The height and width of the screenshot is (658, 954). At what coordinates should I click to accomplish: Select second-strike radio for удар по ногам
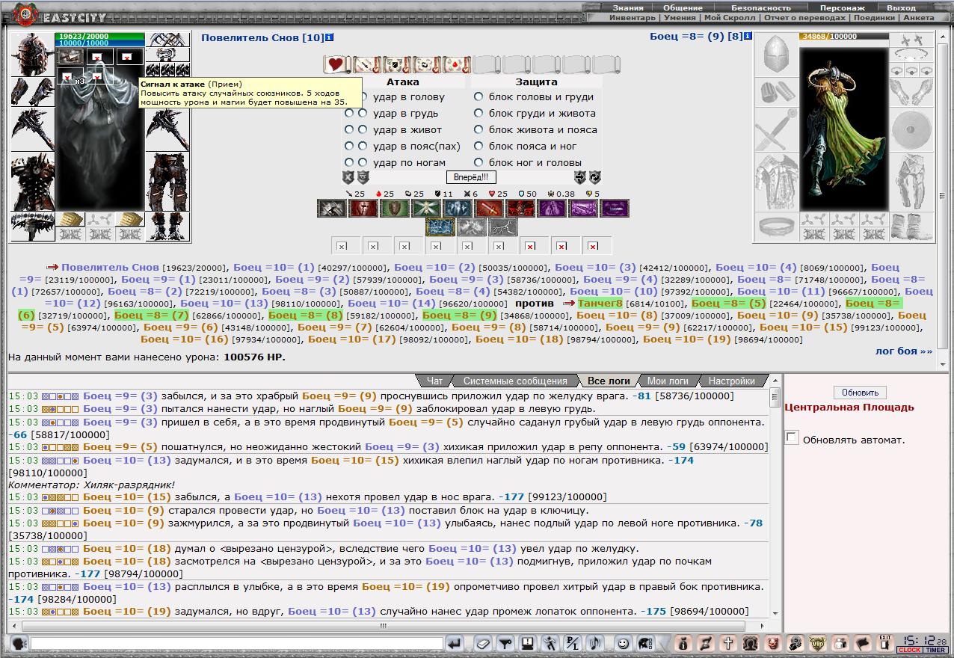click(x=363, y=162)
